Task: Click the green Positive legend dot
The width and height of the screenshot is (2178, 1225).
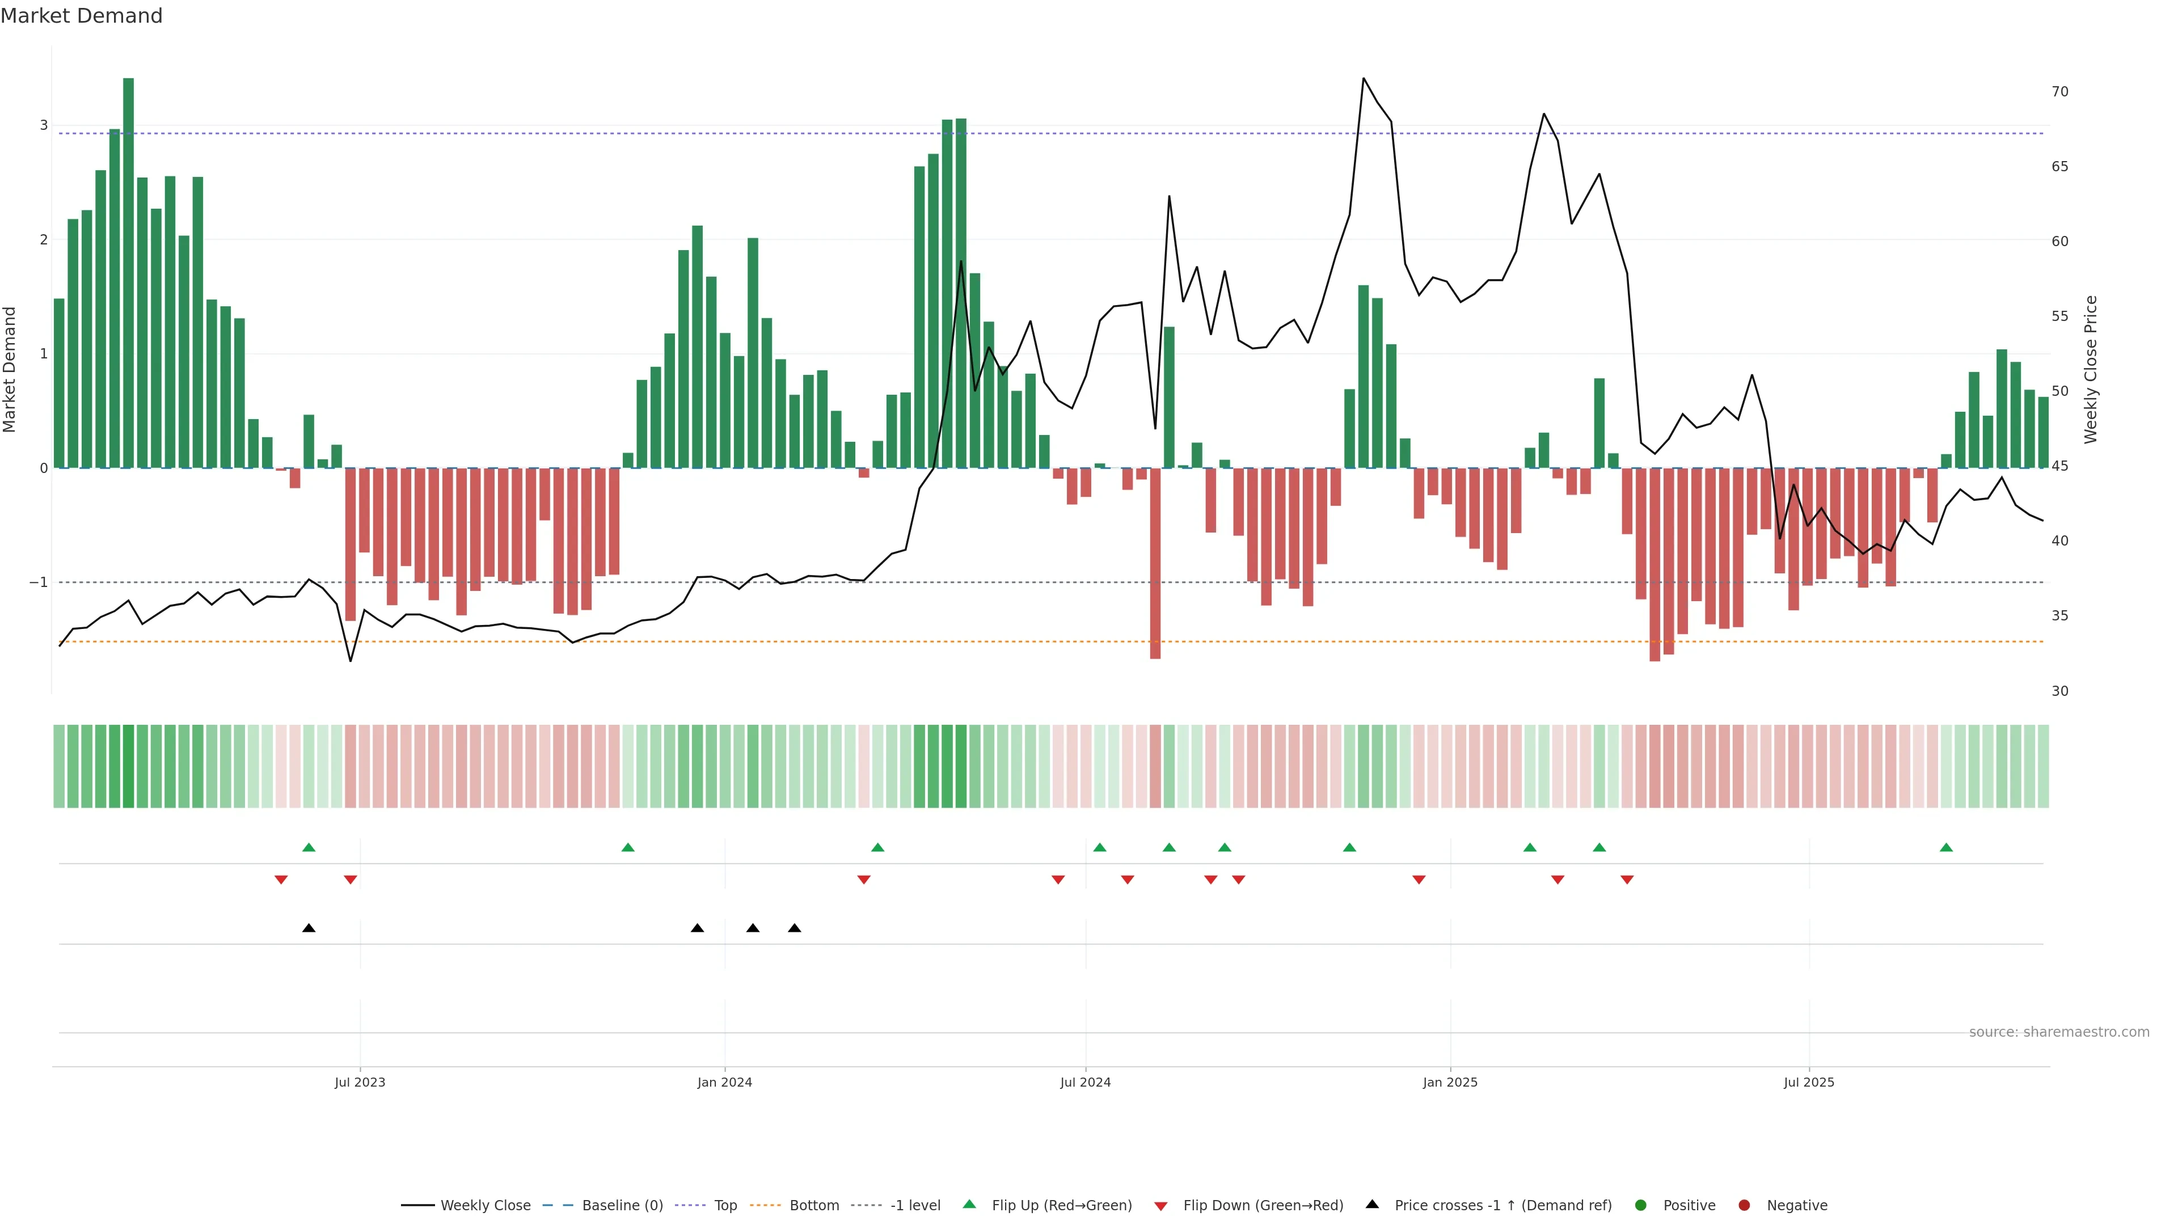Action: pos(1641,1206)
